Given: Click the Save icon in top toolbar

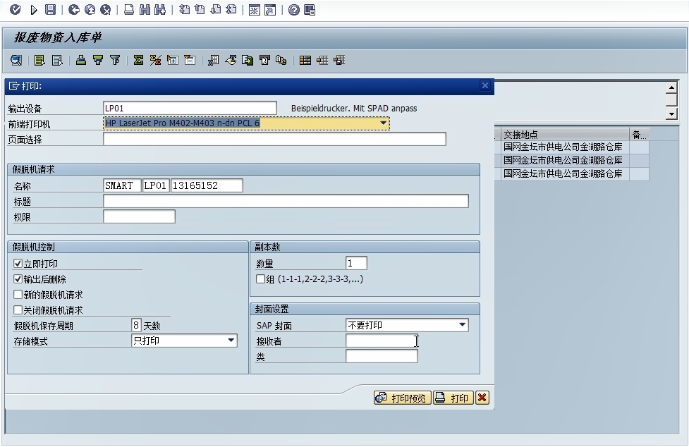Looking at the screenshot, I should (x=50, y=10).
